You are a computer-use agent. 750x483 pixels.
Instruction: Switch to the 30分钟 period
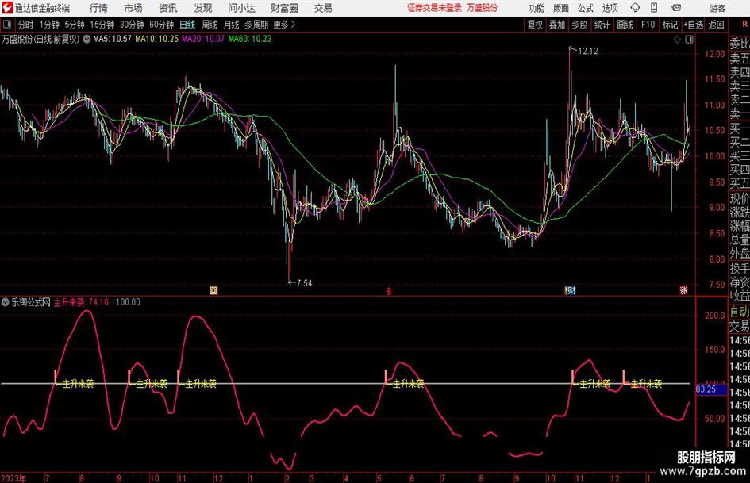pos(132,25)
